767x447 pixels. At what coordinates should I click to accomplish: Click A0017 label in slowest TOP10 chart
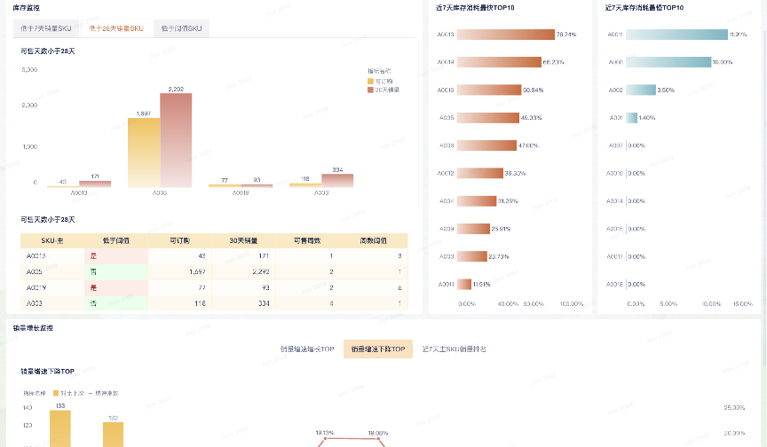614,256
